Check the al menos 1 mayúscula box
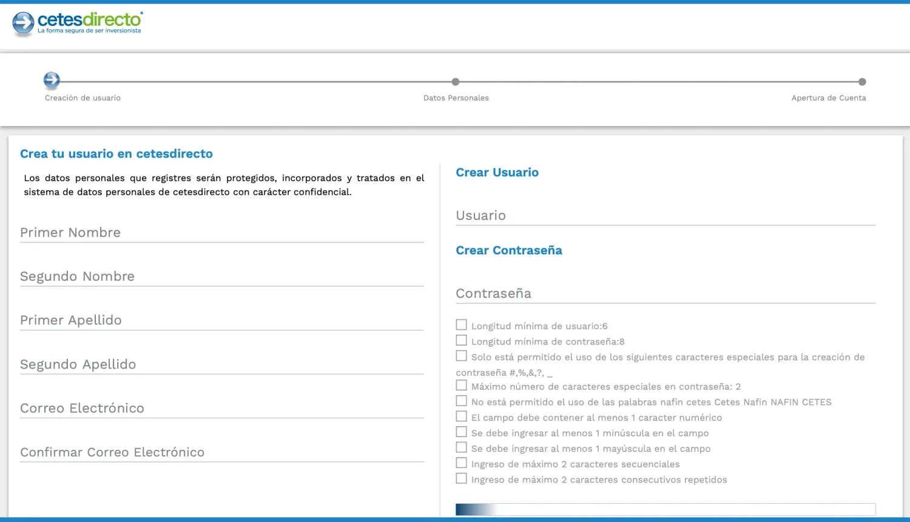Viewport: 910px width, 522px height. [462, 447]
